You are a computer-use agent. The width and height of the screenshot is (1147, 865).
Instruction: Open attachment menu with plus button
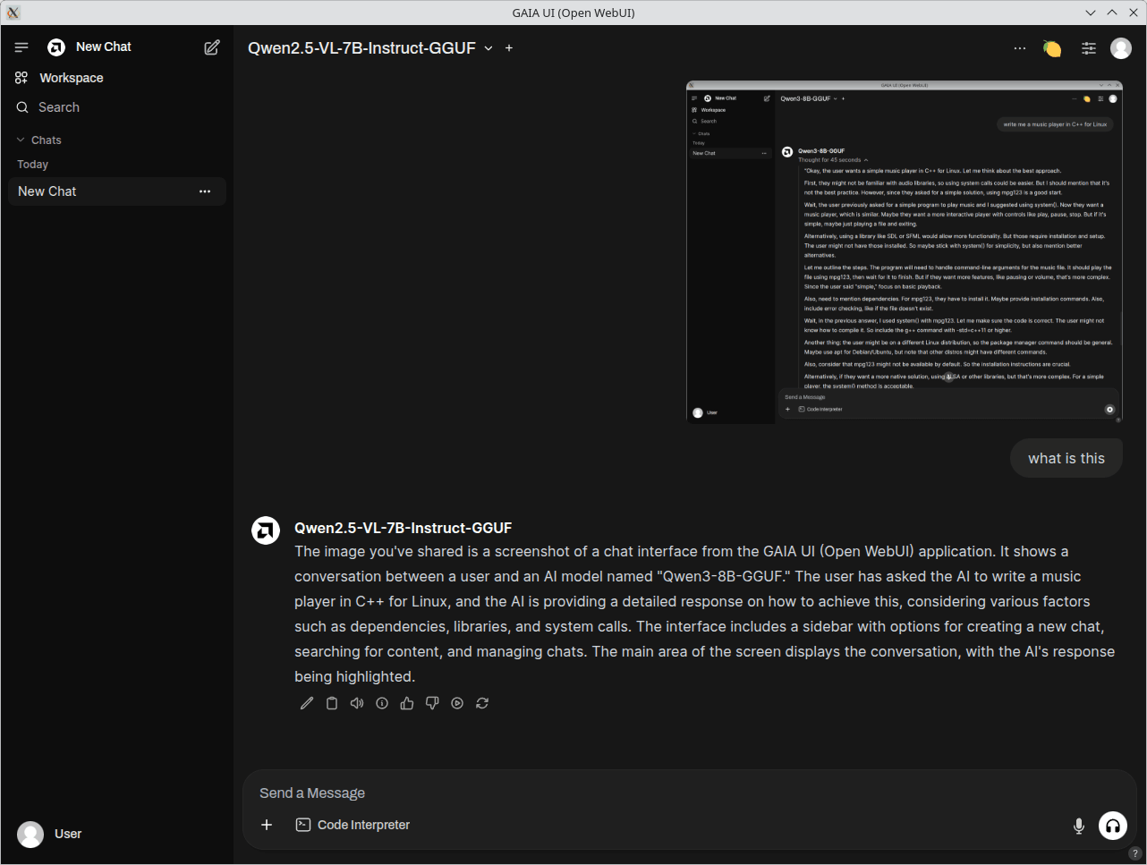(x=267, y=825)
